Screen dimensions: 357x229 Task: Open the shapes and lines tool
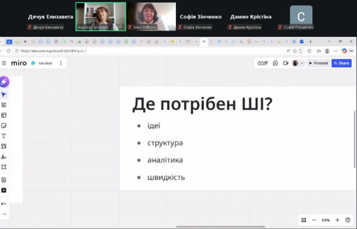[x=4, y=146]
